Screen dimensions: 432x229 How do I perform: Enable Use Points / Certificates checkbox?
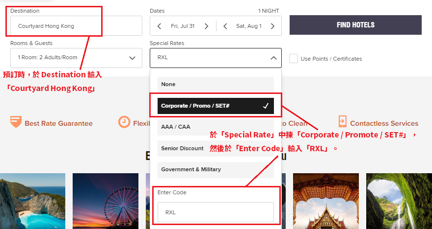coord(294,59)
